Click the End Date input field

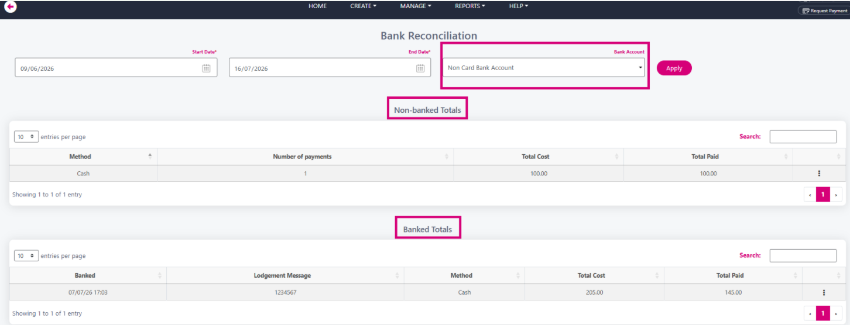pos(330,68)
